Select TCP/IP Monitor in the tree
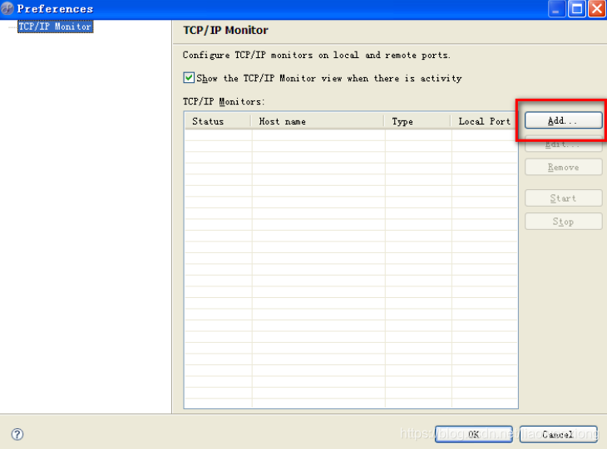 (x=55, y=27)
